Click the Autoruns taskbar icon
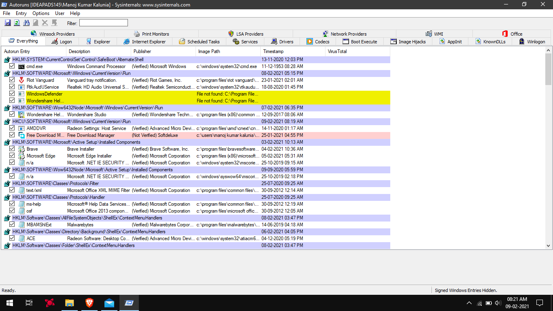 129,303
